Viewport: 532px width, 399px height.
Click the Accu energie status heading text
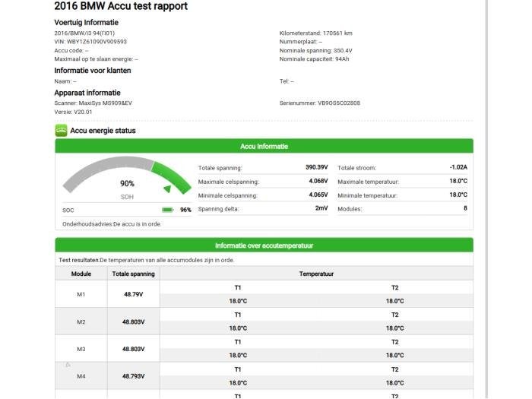click(103, 131)
